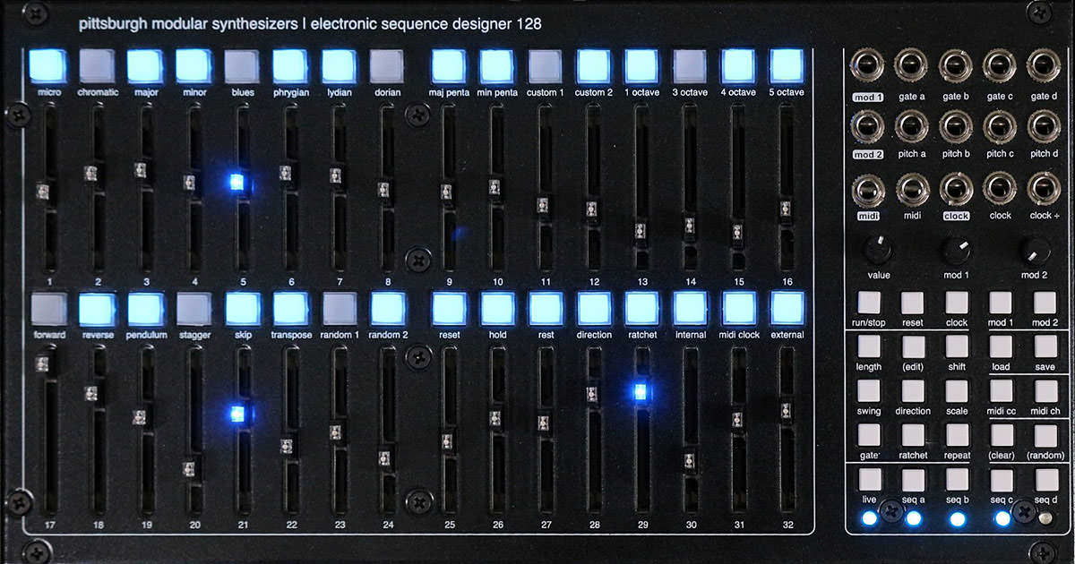This screenshot has width=1075, height=564.
Task: Toggle the chromatic scale button
Action: (98, 65)
